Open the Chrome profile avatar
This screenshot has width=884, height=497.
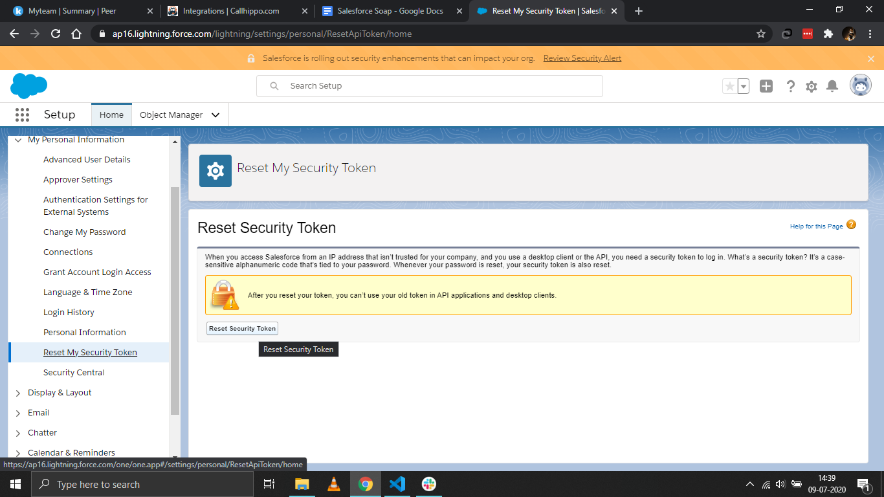coord(848,34)
